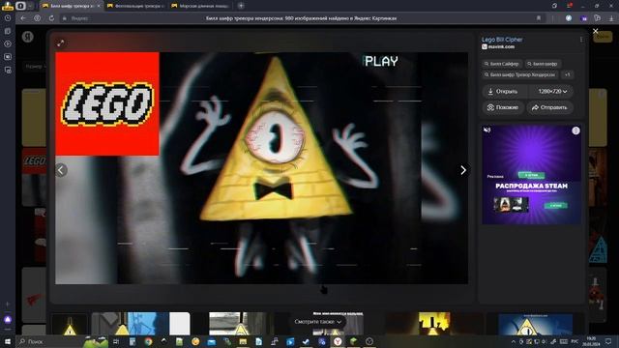Open the bookmarks icon in browser sidebar

[x=8, y=31]
